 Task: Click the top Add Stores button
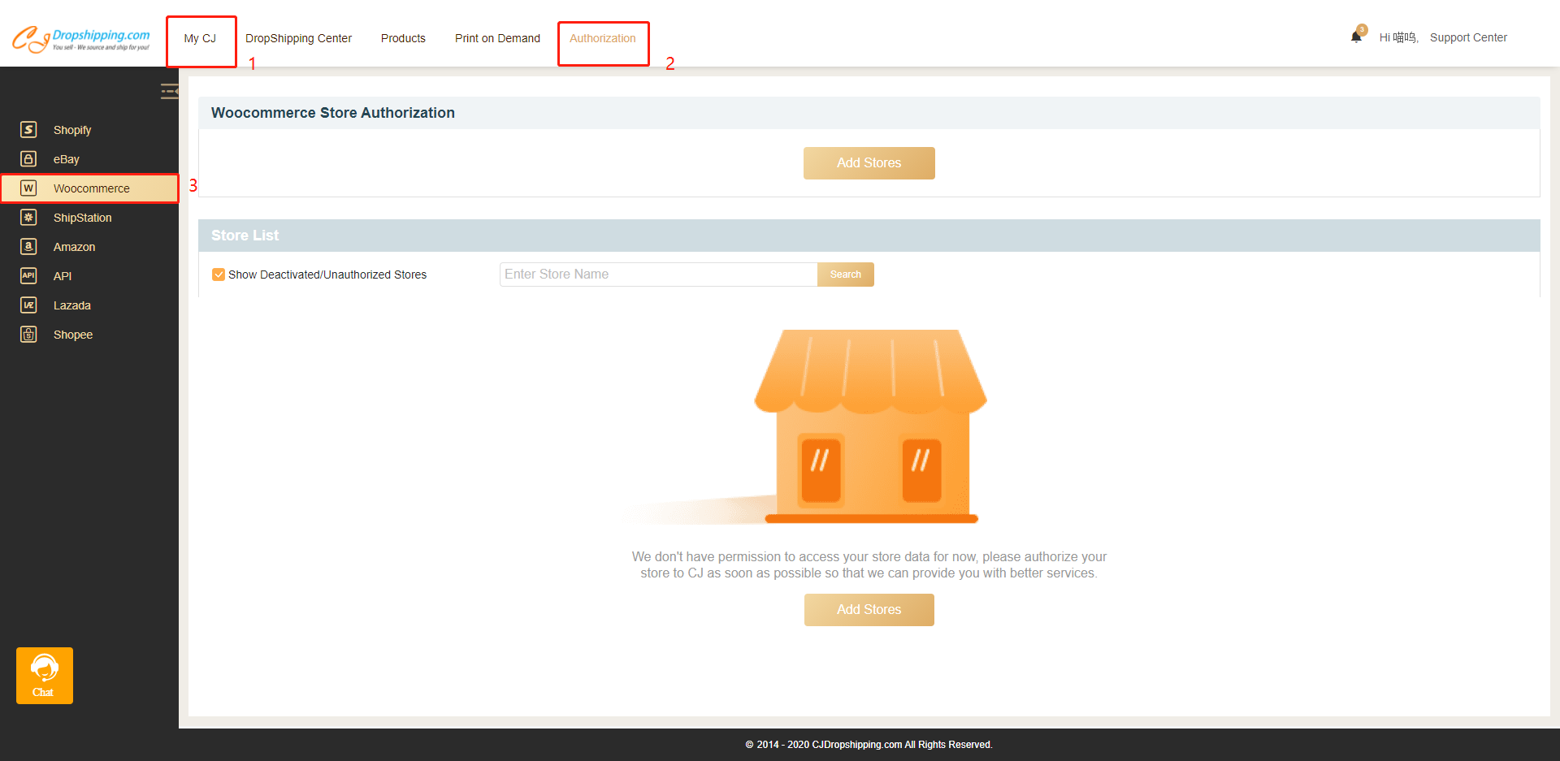[x=869, y=163]
